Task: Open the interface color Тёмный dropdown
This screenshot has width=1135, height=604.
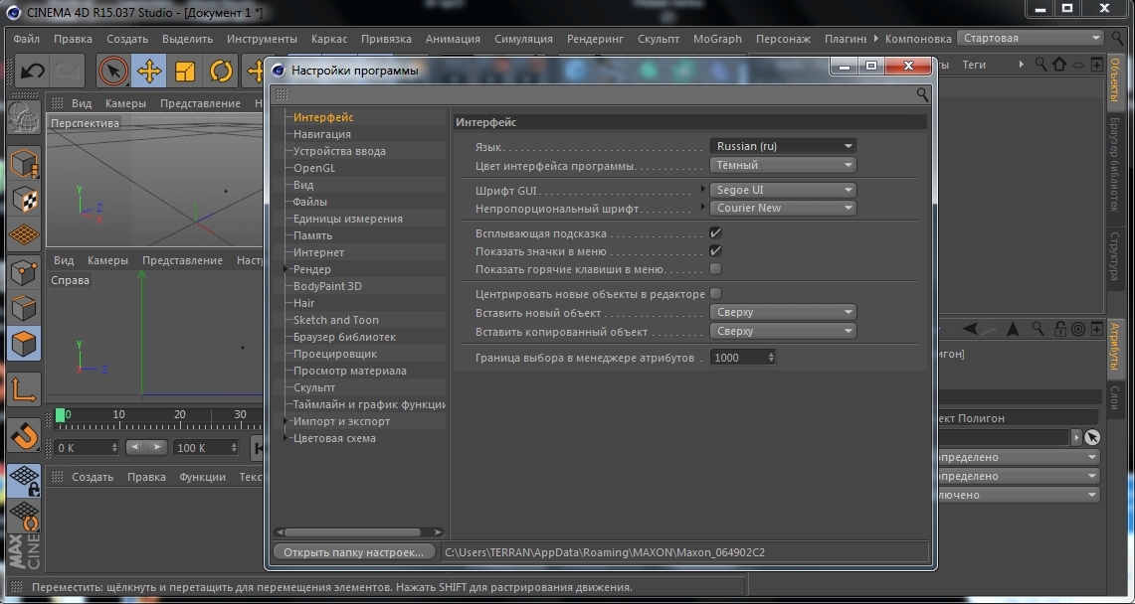Action: 783,165
